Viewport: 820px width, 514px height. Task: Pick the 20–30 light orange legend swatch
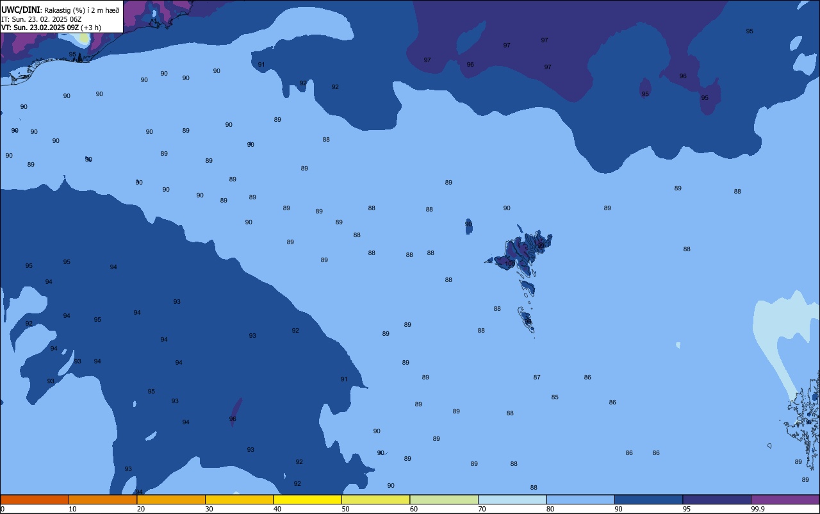pyautogui.click(x=171, y=499)
